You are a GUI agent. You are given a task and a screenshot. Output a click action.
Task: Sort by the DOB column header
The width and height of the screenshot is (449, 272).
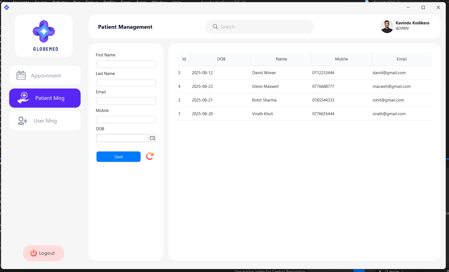[221, 59]
